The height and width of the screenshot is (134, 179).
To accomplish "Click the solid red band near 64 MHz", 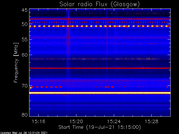I will [x=100, y=68].
